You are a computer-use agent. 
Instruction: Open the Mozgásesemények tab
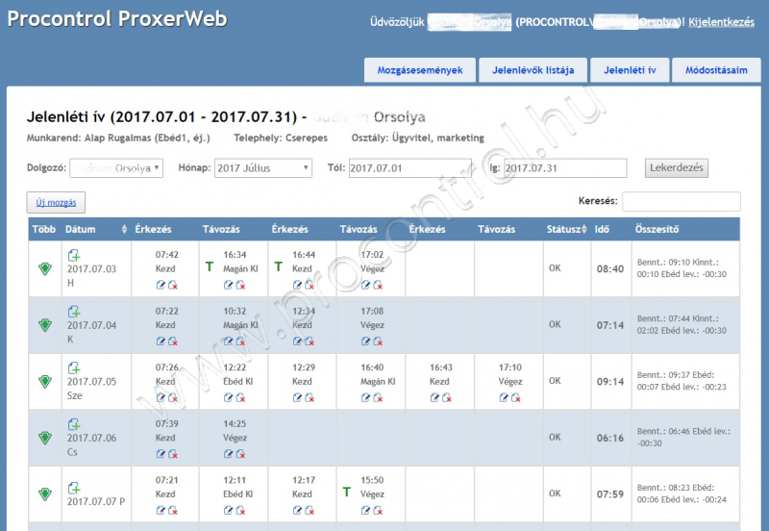click(x=420, y=70)
